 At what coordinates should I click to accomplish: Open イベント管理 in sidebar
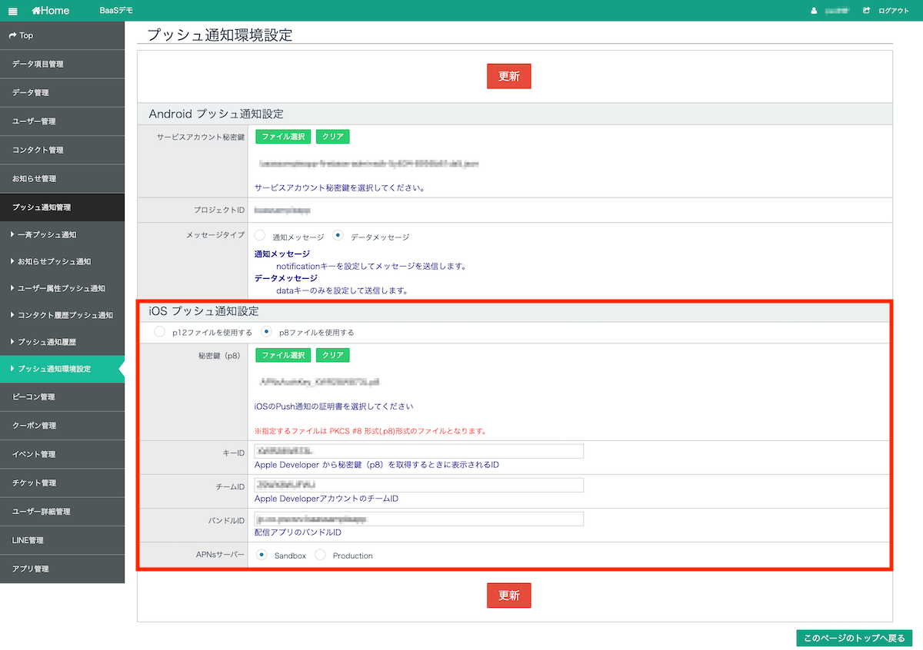[62, 454]
